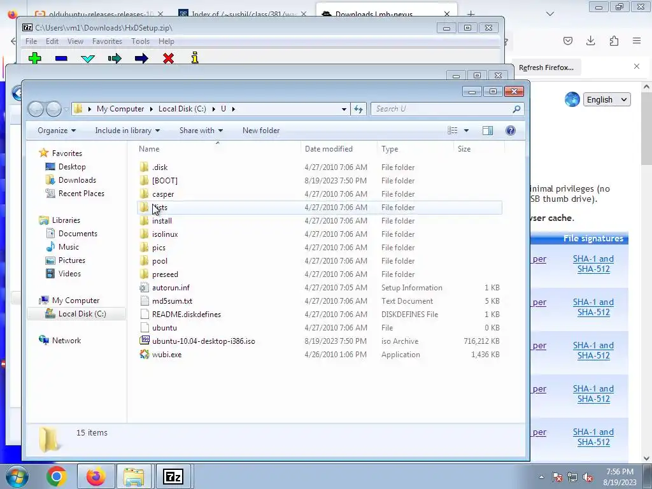The image size is (652, 489).
Task: Select the md5sum.txt file icon
Action: (x=144, y=301)
